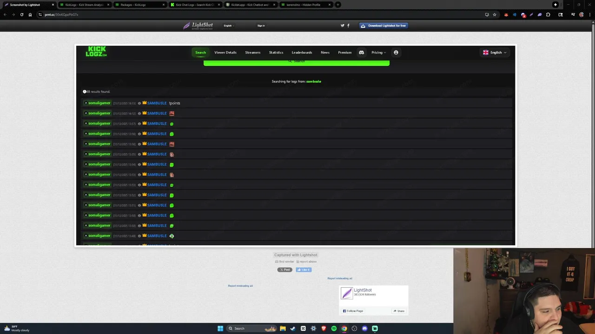Click 'Share' in the LightShot Facebook widget

[399, 311]
